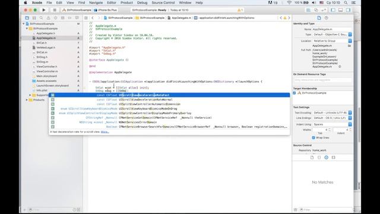Open the File menu
Image resolution: width=380 pixels, height=214 pixels.
click(x=49, y=2)
